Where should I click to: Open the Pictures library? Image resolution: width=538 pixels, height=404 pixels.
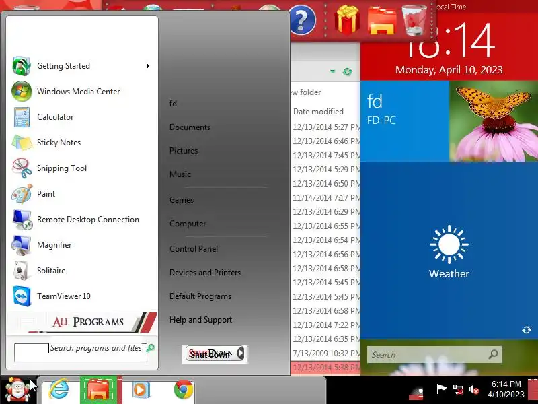pyautogui.click(x=184, y=151)
